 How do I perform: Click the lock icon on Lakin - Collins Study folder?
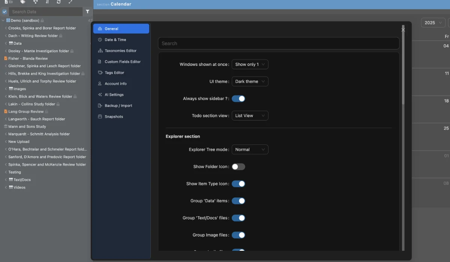58,104
